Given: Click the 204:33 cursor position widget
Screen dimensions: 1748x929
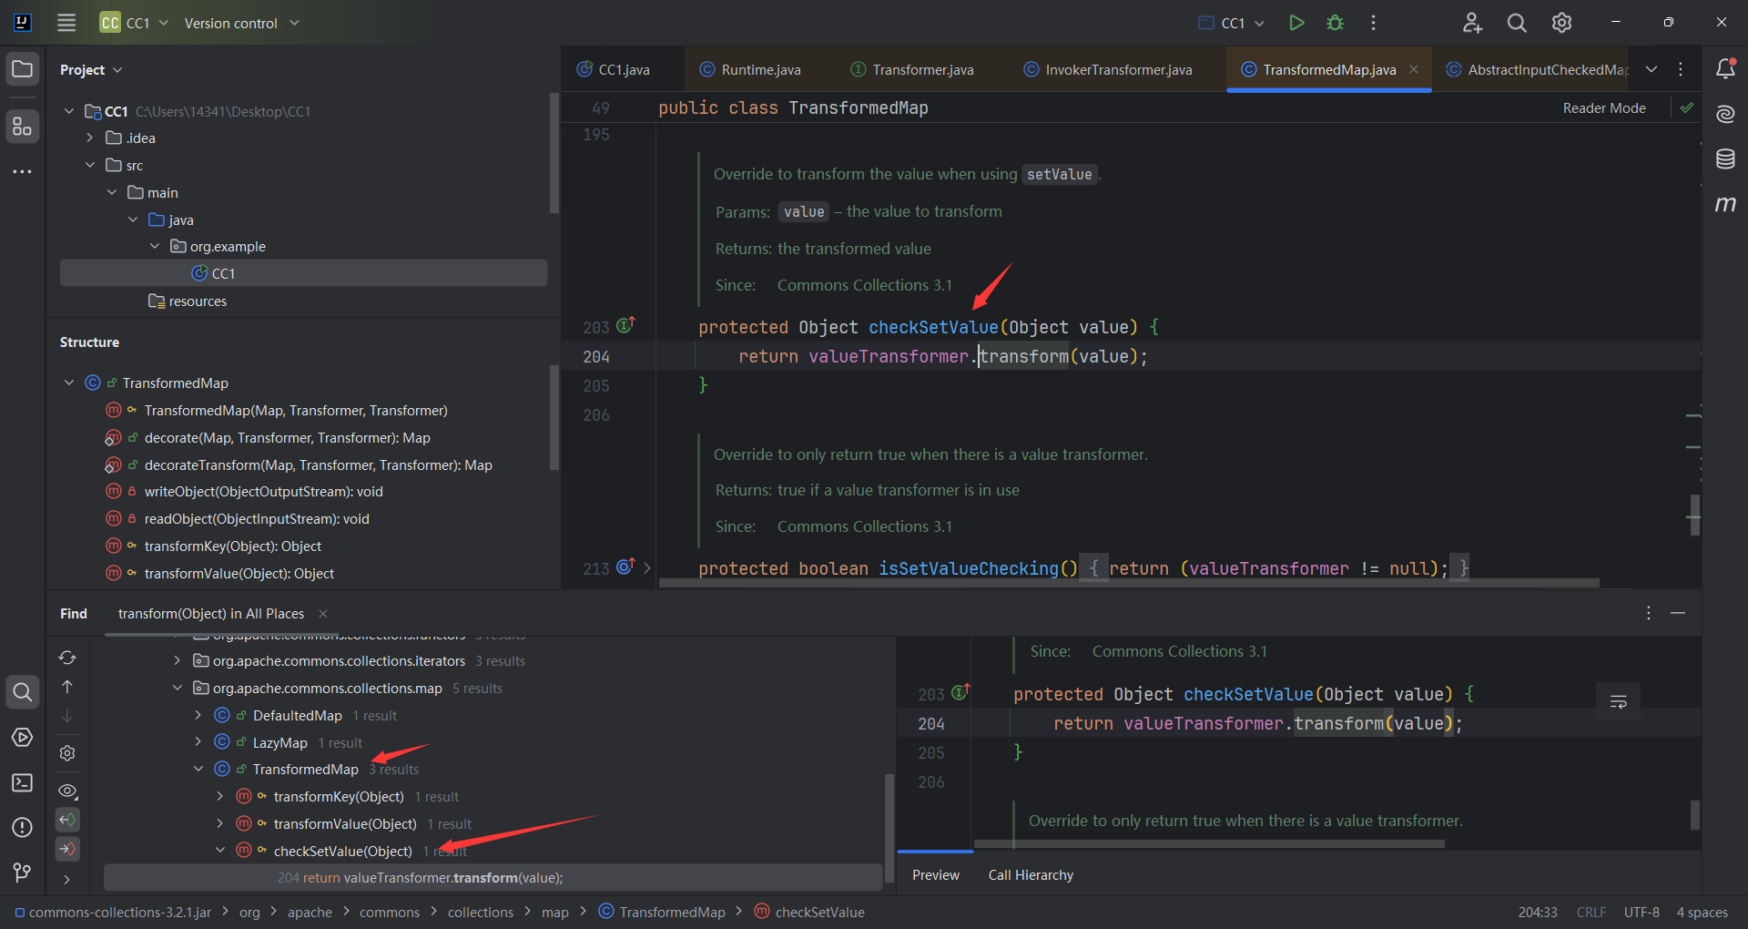Looking at the screenshot, I should coord(1538,912).
